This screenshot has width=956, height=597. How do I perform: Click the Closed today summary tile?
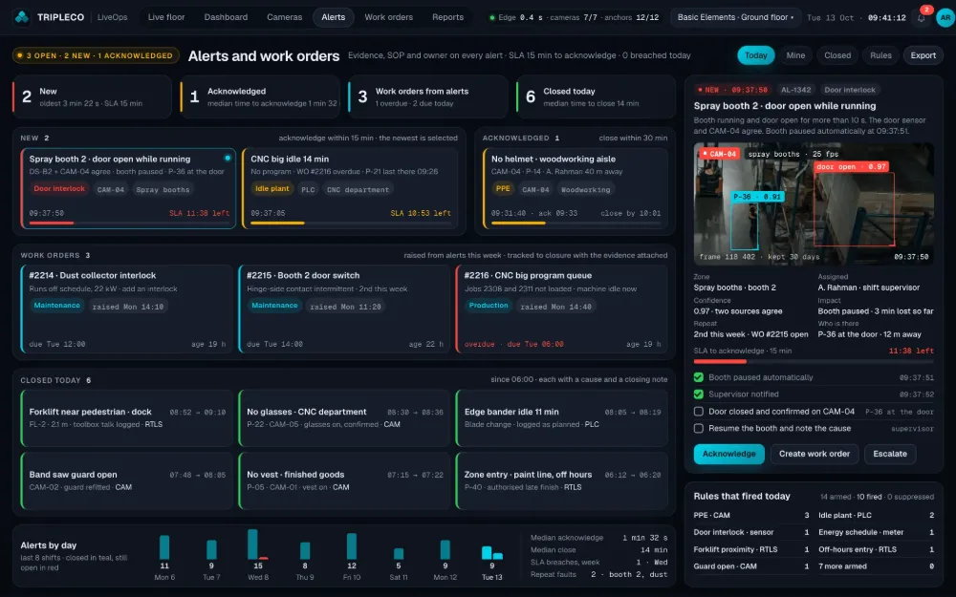(596, 96)
